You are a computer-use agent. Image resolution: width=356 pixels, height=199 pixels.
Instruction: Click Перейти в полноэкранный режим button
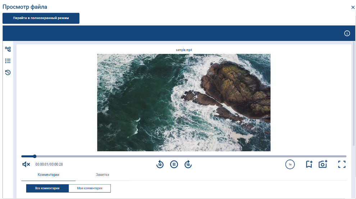(x=41, y=18)
